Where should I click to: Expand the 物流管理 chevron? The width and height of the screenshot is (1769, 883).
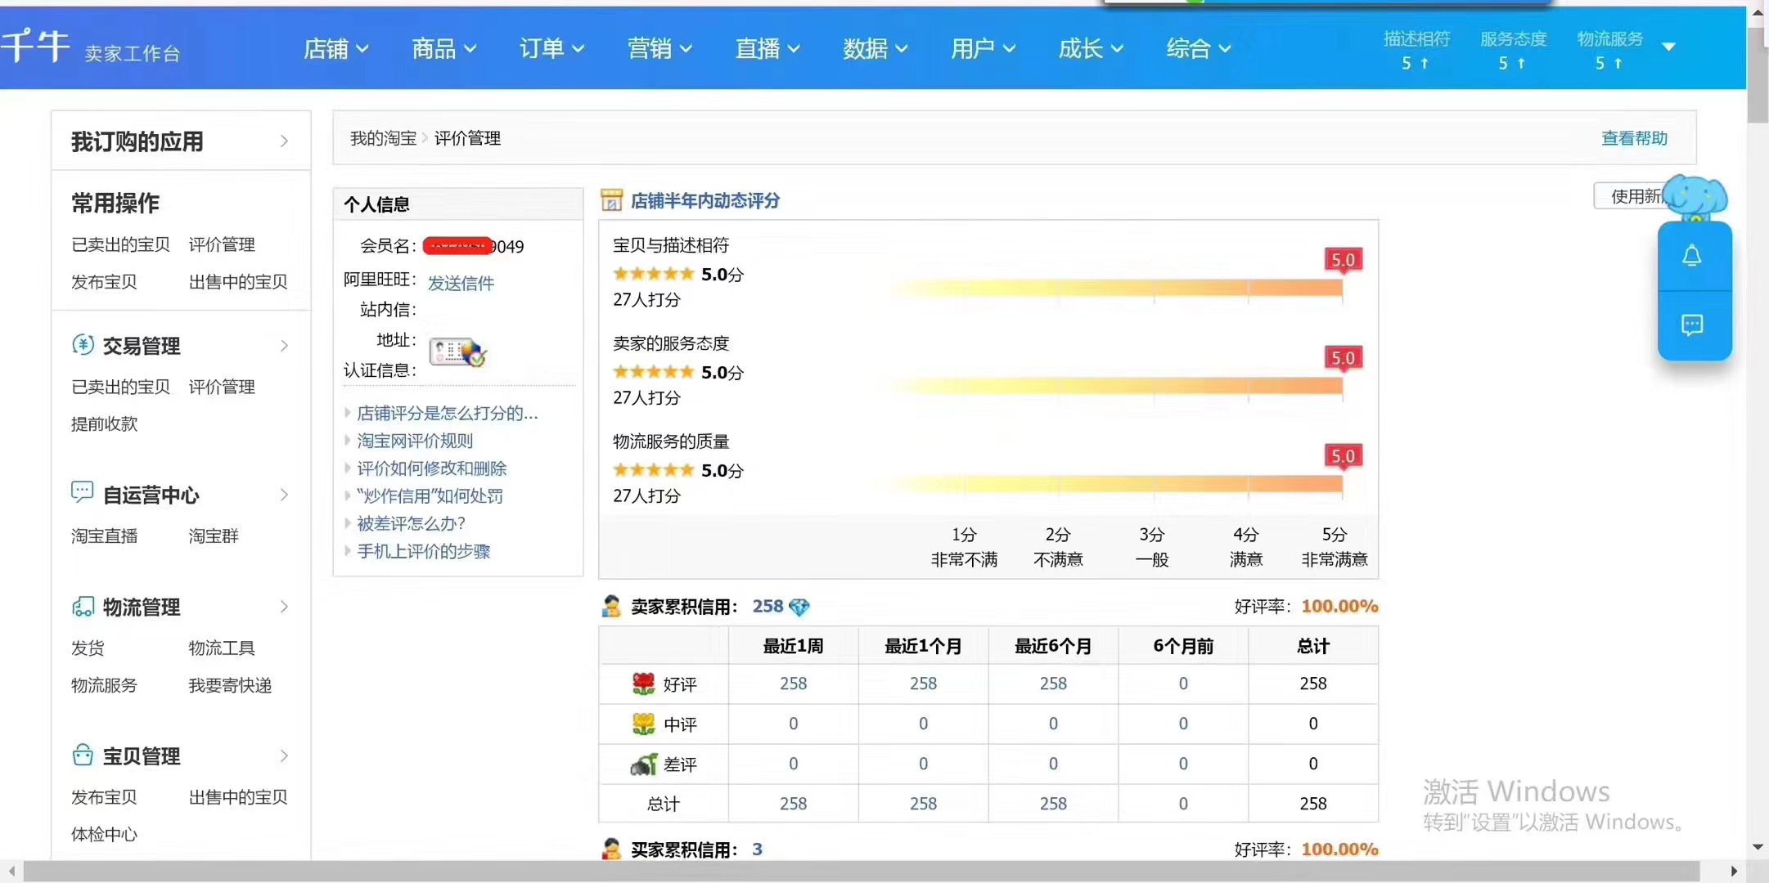[x=284, y=607]
